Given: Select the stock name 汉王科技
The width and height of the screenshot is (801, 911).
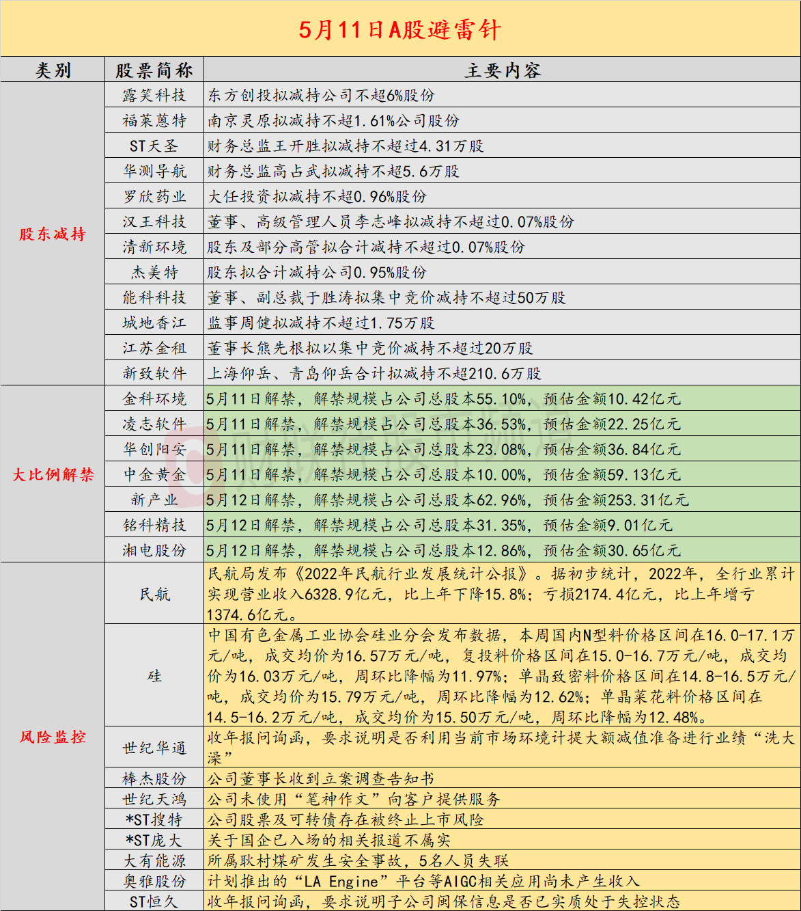Looking at the screenshot, I should [x=154, y=221].
